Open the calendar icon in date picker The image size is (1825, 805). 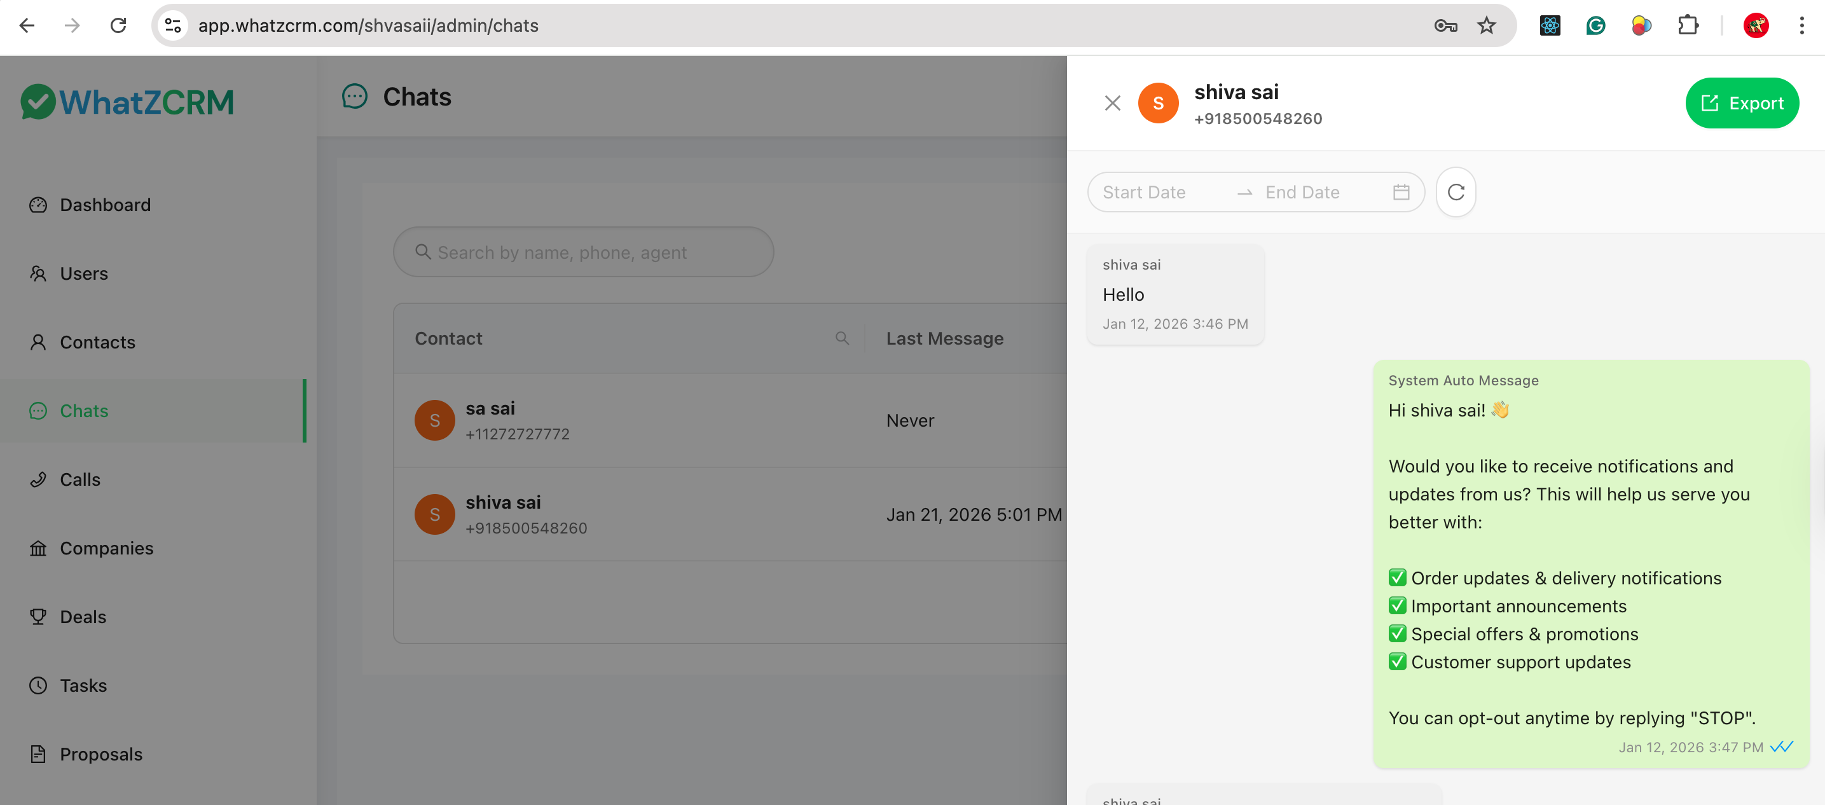coord(1401,192)
